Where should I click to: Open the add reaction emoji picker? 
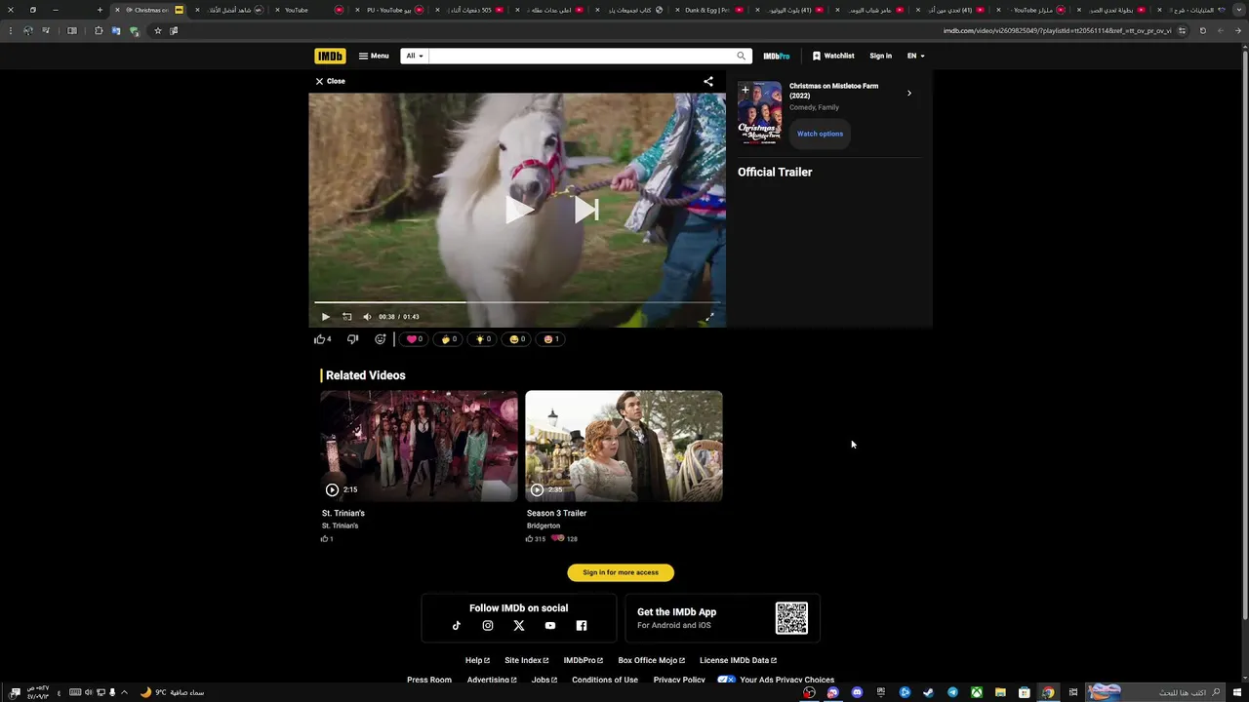pyautogui.click(x=381, y=339)
